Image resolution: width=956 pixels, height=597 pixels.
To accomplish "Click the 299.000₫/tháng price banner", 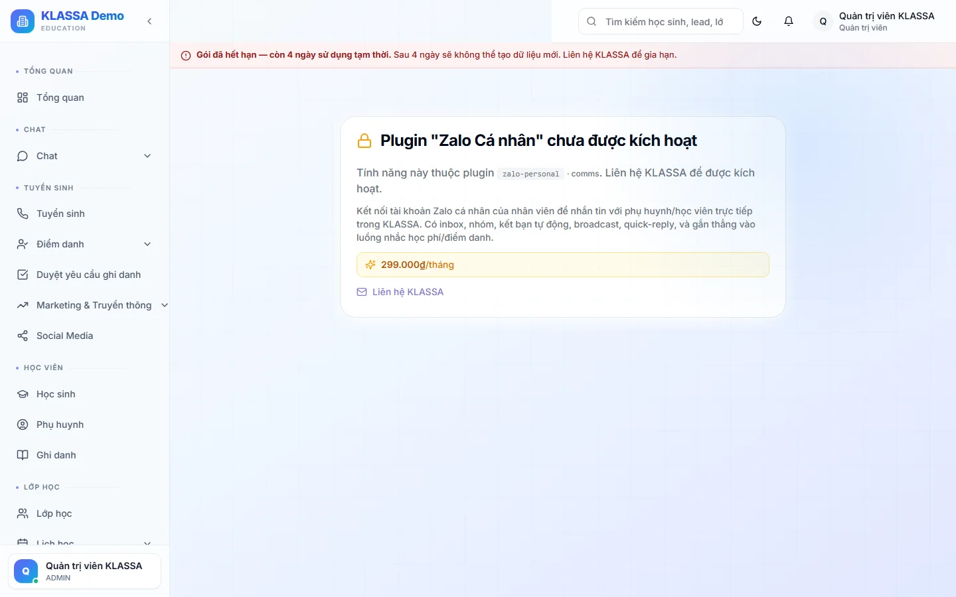I will click(563, 265).
